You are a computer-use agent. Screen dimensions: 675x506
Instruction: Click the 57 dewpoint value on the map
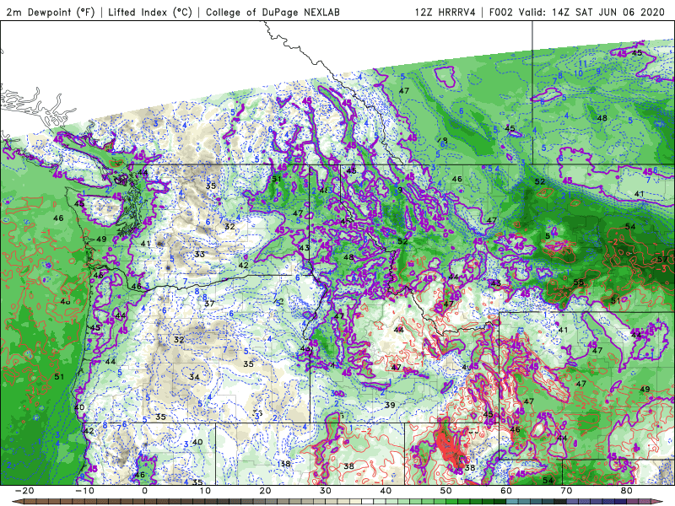pos(662,260)
